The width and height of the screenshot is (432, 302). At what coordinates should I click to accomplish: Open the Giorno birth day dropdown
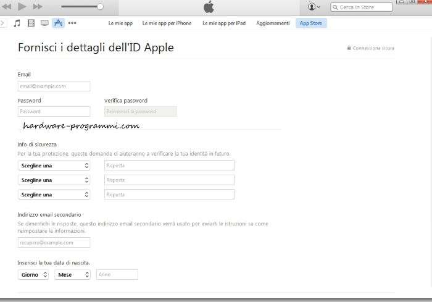pyautogui.click(x=33, y=275)
